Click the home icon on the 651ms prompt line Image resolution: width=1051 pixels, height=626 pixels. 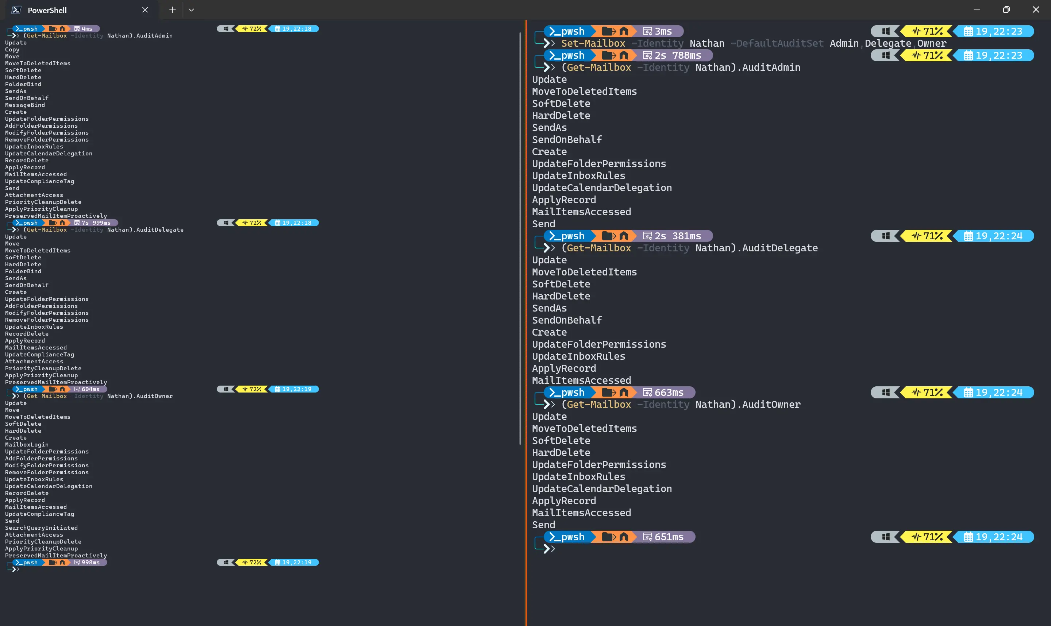(x=624, y=537)
